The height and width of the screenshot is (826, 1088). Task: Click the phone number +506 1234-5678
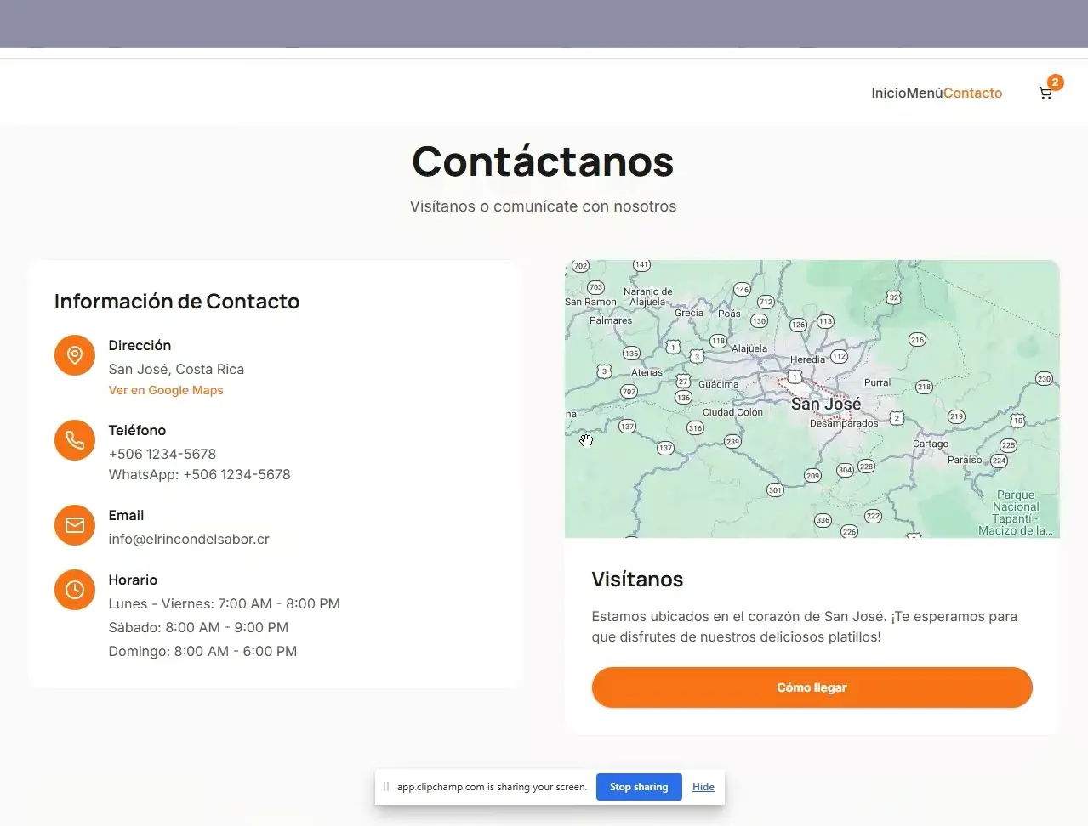162,454
